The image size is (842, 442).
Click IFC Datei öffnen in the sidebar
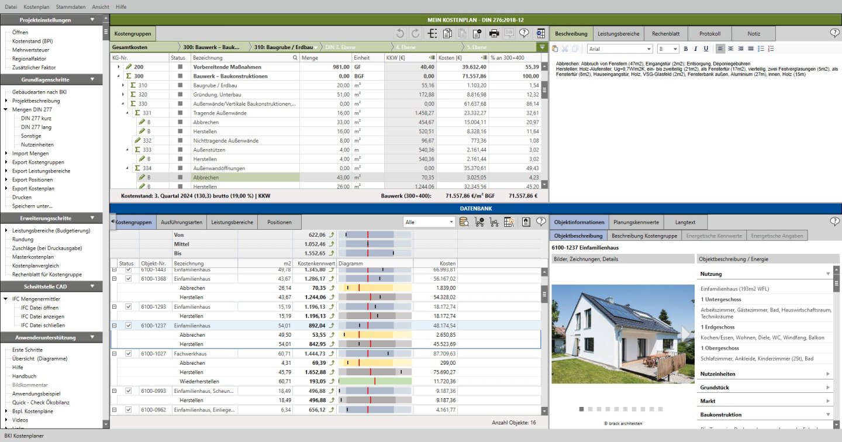pyautogui.click(x=39, y=306)
